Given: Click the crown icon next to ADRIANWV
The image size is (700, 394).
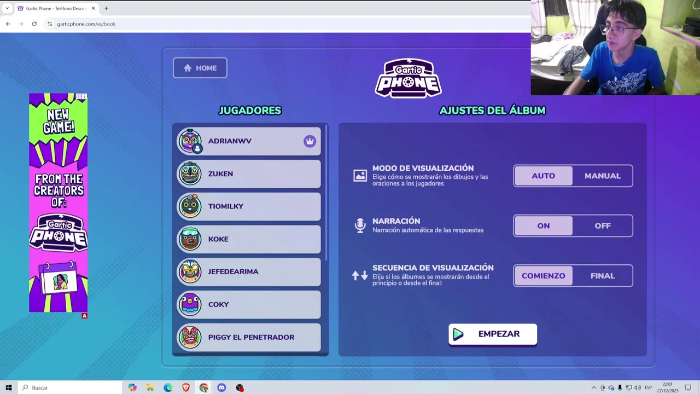Looking at the screenshot, I should click(x=310, y=141).
